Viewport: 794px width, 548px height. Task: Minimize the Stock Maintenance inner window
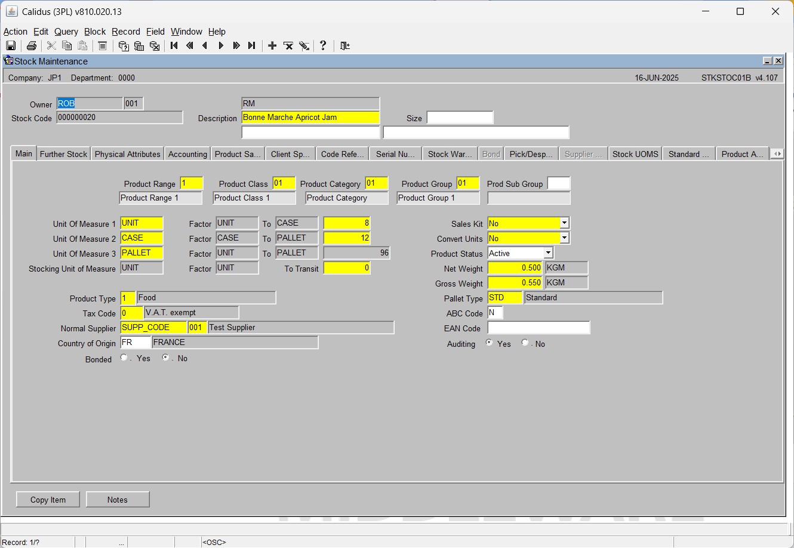point(768,61)
